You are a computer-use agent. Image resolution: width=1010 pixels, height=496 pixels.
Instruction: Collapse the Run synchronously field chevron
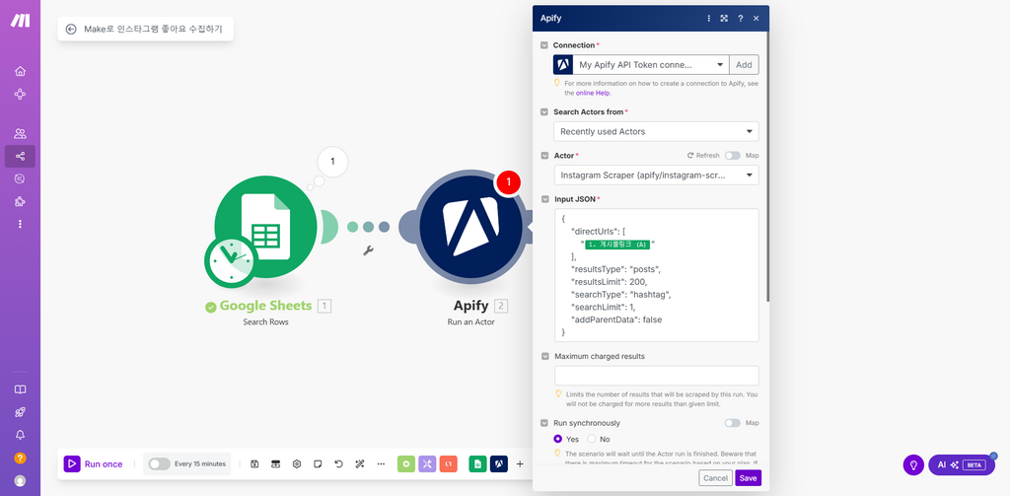[x=544, y=423]
